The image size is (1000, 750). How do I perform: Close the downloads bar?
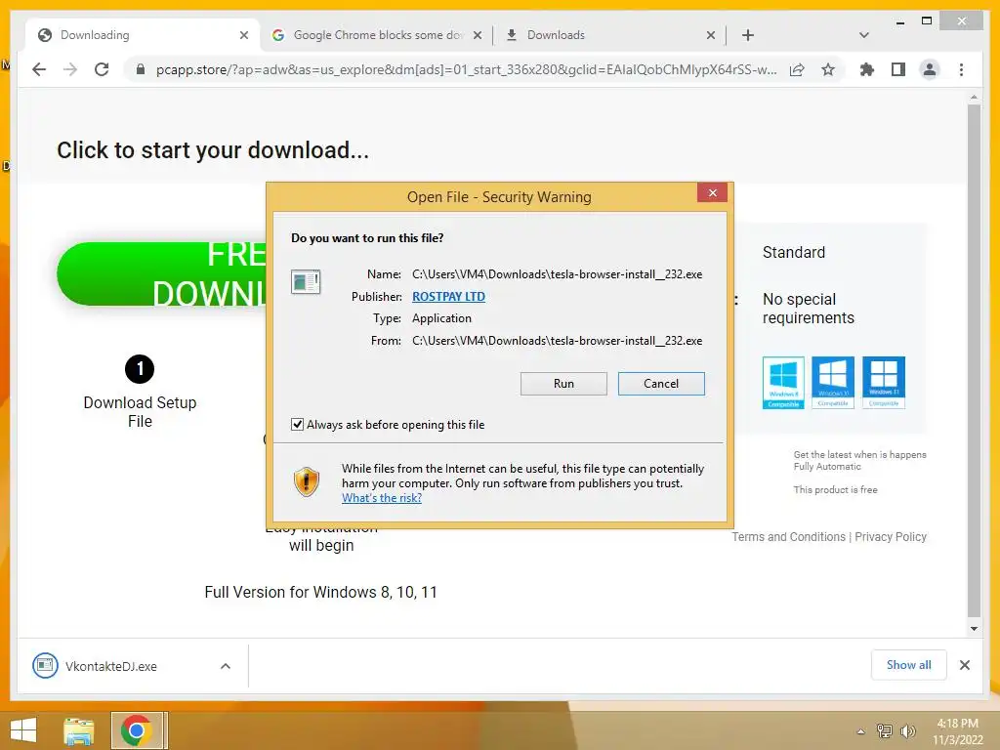[x=964, y=665]
